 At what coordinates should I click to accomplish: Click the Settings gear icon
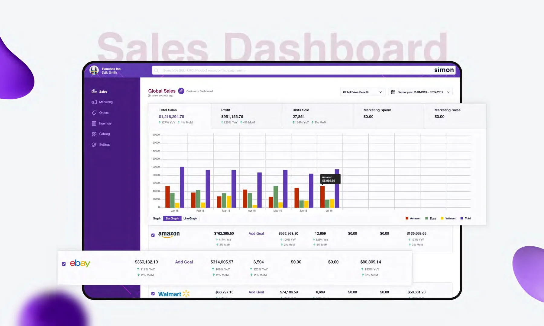[x=94, y=145]
